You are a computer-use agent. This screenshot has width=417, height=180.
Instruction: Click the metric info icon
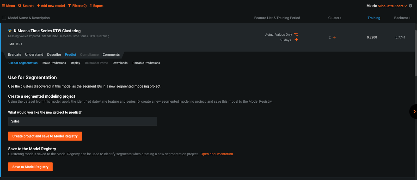pyautogui.click(x=410, y=6)
